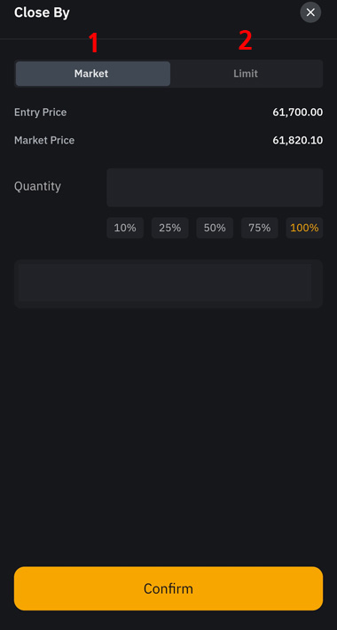Set quantity to 10%

[x=125, y=228]
